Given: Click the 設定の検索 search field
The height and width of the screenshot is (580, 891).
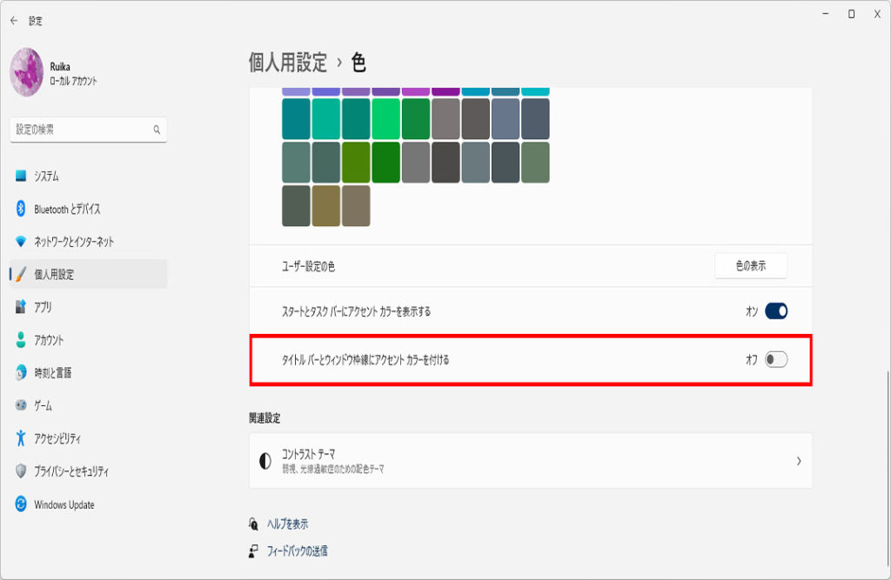Looking at the screenshot, I should (x=83, y=130).
